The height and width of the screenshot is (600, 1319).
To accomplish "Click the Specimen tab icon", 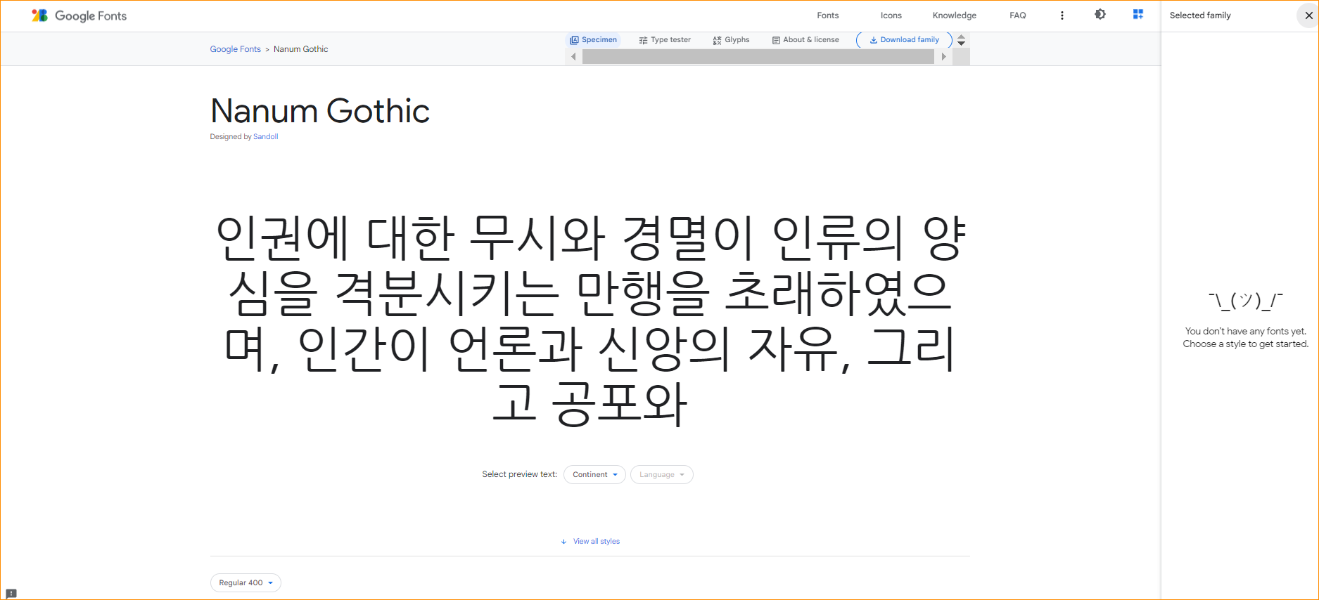I will coord(574,40).
